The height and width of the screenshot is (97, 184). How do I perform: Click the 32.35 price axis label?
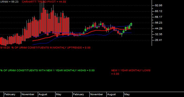tap(159, 34)
